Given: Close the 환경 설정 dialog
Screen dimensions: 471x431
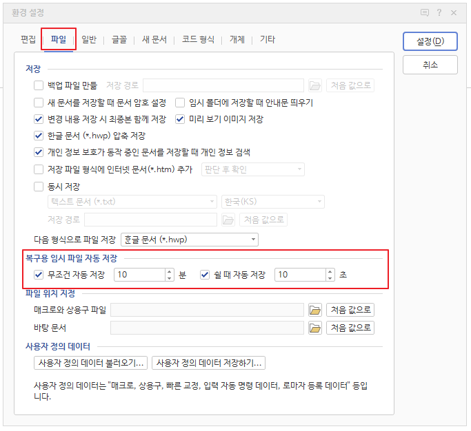Looking at the screenshot, I should point(454,12).
